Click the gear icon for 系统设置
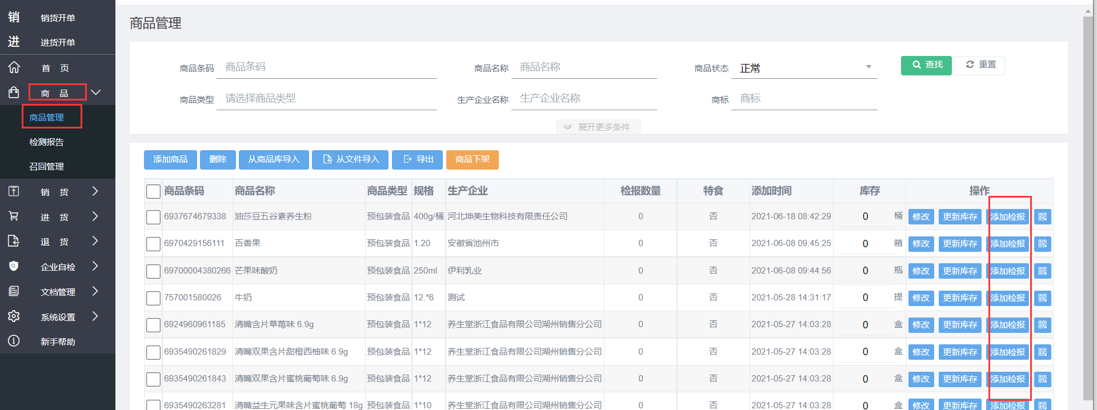1097x410 pixels. coord(14,316)
